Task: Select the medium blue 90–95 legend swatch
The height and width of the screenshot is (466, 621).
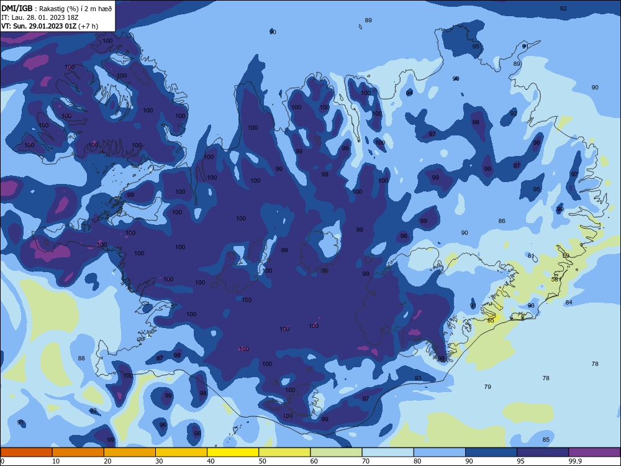Action: (491, 452)
